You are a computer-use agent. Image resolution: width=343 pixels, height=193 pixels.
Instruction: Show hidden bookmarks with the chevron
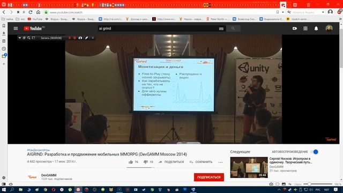(340, 19)
